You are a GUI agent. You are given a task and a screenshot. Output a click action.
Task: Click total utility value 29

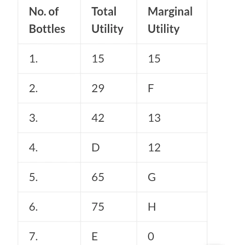(x=98, y=88)
